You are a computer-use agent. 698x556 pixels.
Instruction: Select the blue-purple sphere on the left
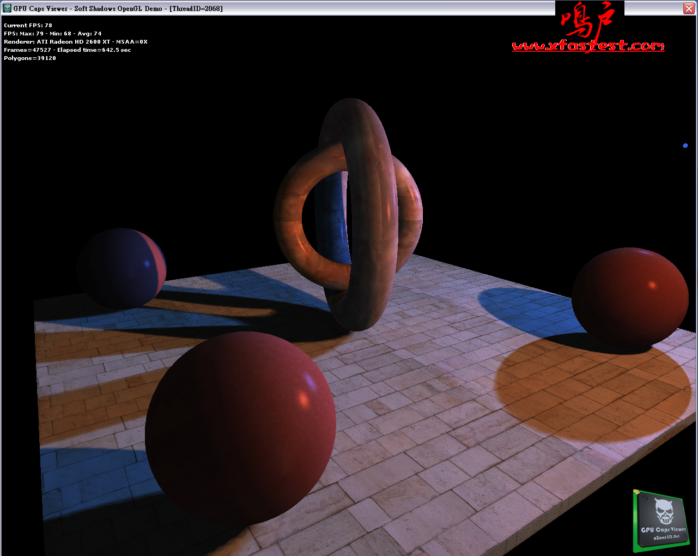click(121, 267)
